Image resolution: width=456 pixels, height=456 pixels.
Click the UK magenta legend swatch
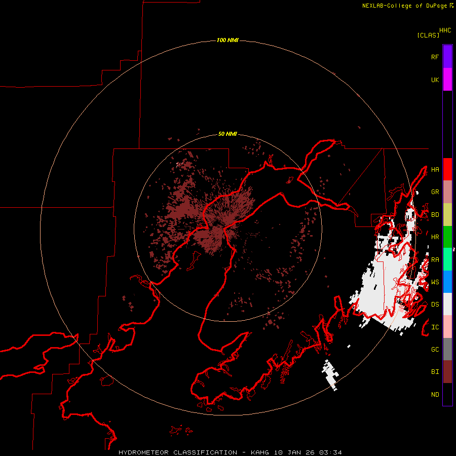click(x=447, y=80)
